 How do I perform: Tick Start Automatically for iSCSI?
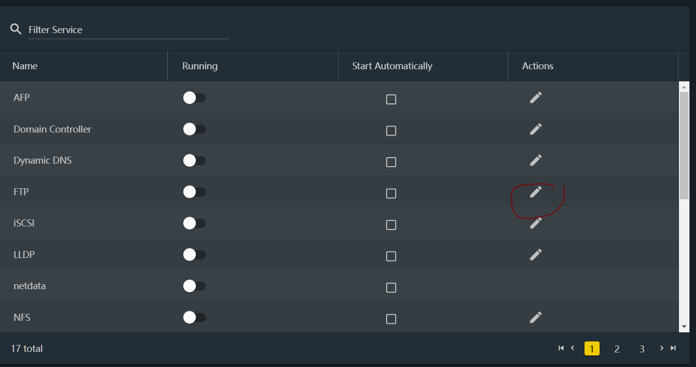click(x=391, y=224)
